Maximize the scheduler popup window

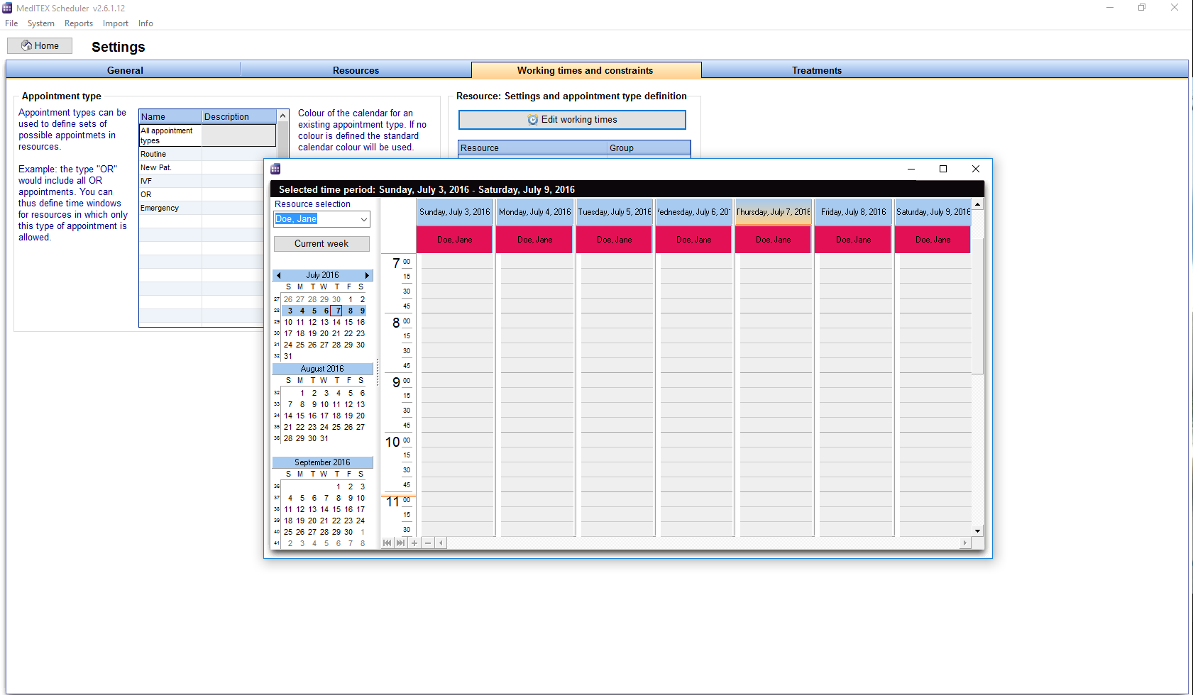coord(943,169)
